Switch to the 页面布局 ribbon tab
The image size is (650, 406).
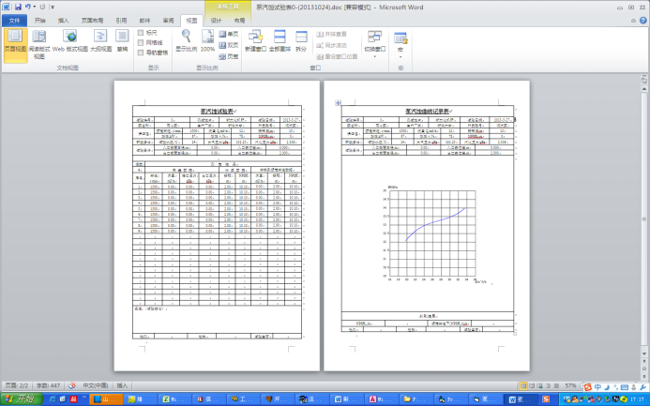click(x=89, y=20)
